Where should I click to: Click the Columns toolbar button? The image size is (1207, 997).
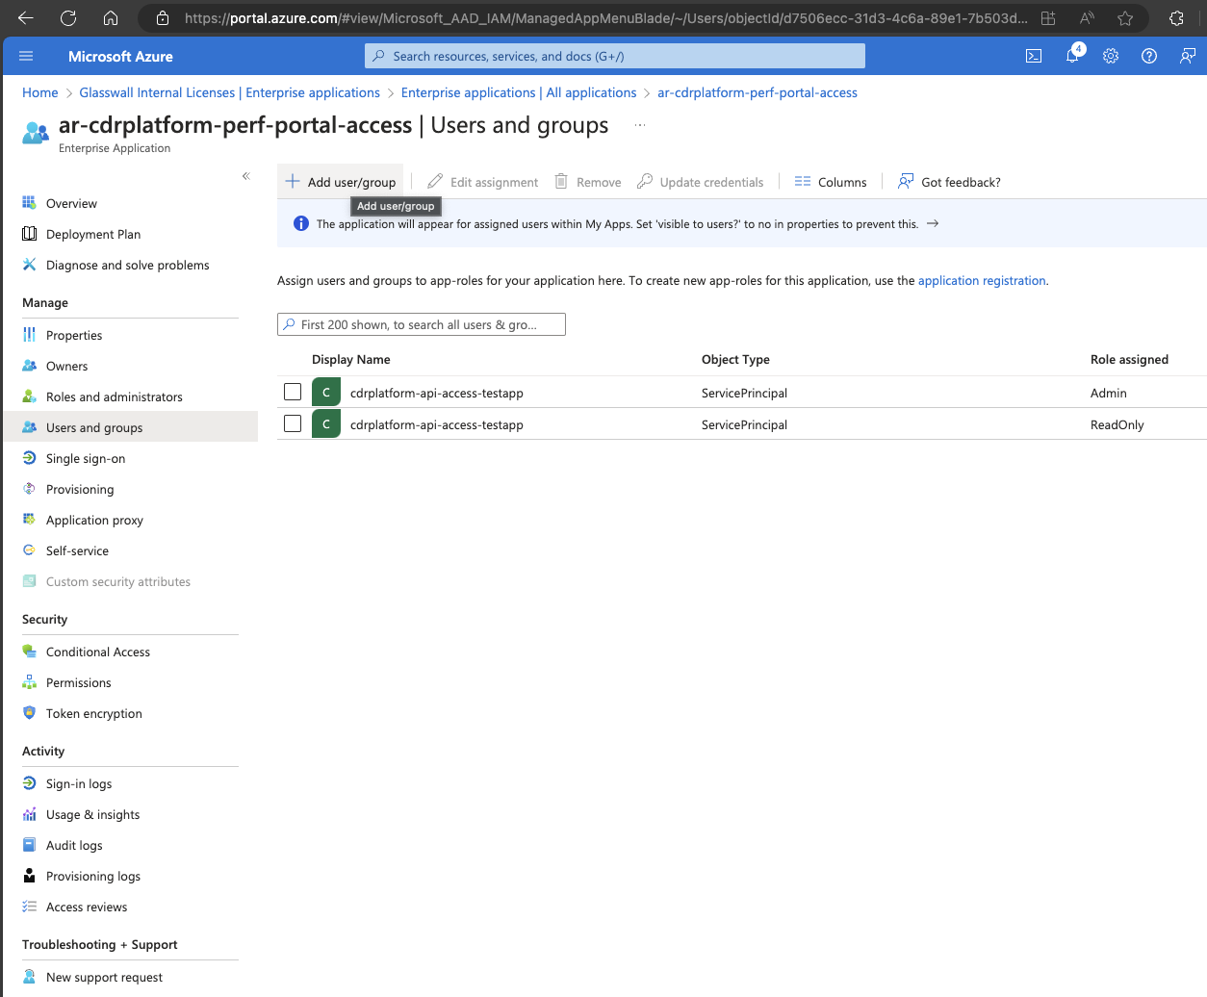(831, 182)
